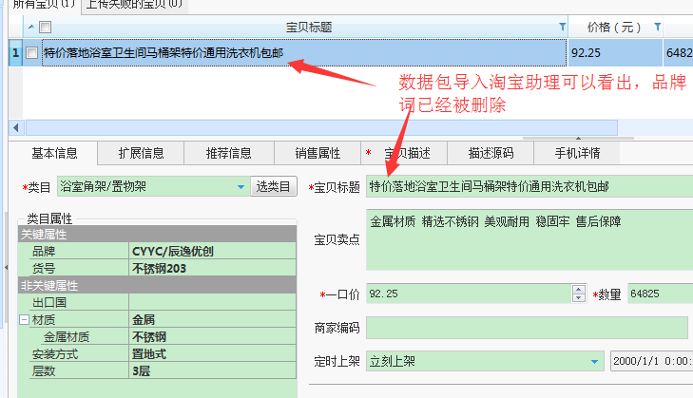Select the 手机详情 tab

576,153
